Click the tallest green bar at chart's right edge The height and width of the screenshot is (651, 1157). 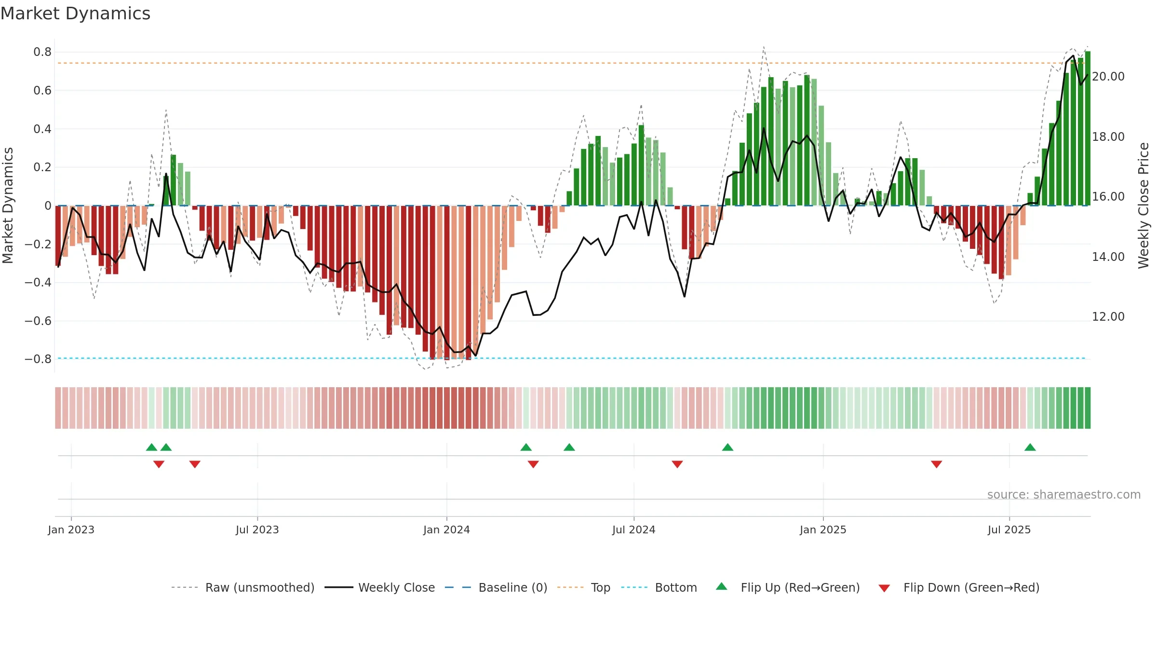pos(1088,128)
